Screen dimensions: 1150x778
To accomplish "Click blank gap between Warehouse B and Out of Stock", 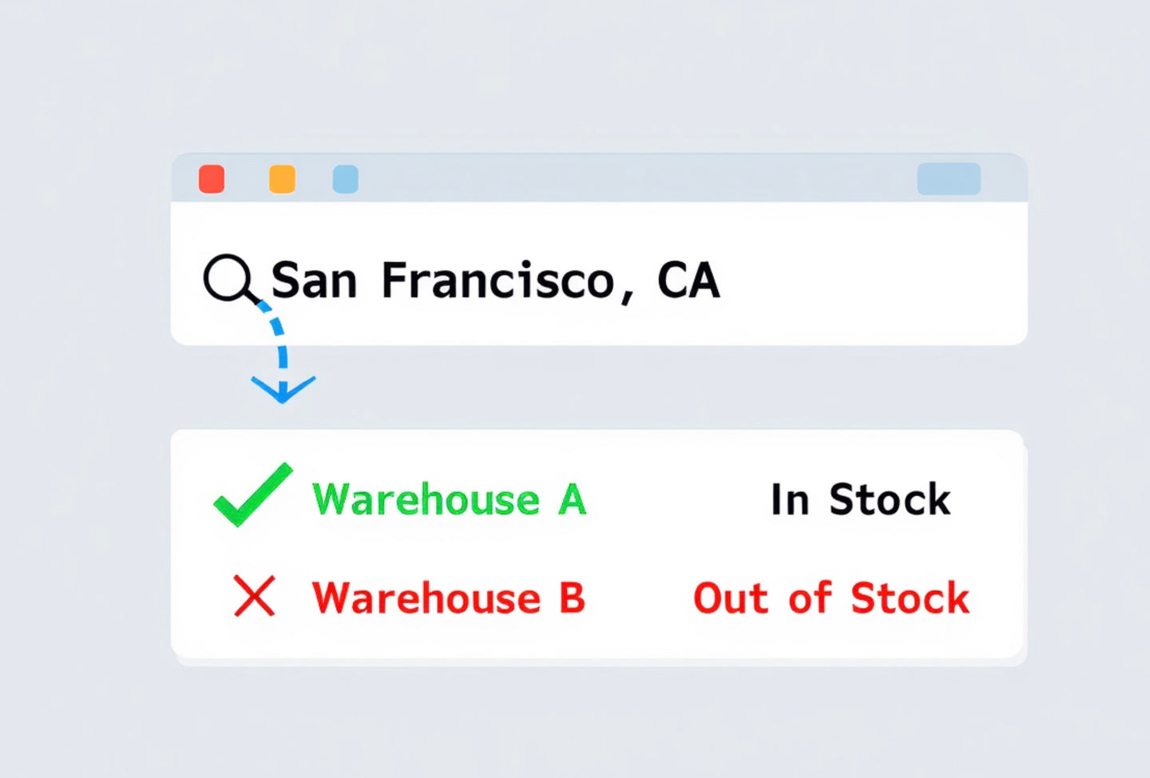I will pos(639,598).
